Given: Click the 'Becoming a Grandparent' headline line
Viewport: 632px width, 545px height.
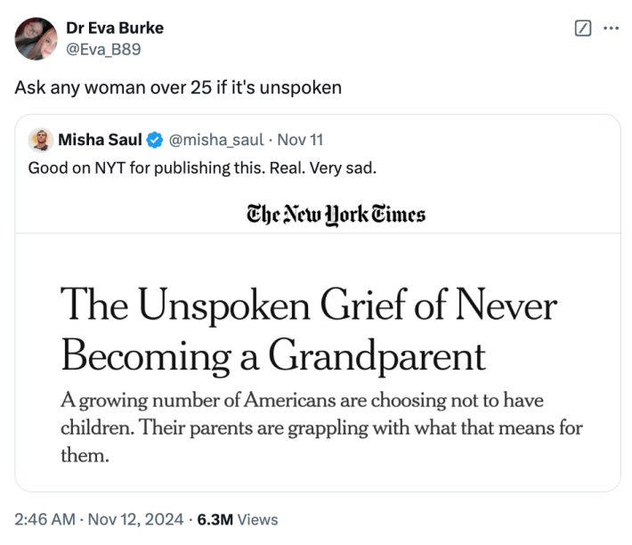Looking at the screenshot, I should click(x=273, y=356).
